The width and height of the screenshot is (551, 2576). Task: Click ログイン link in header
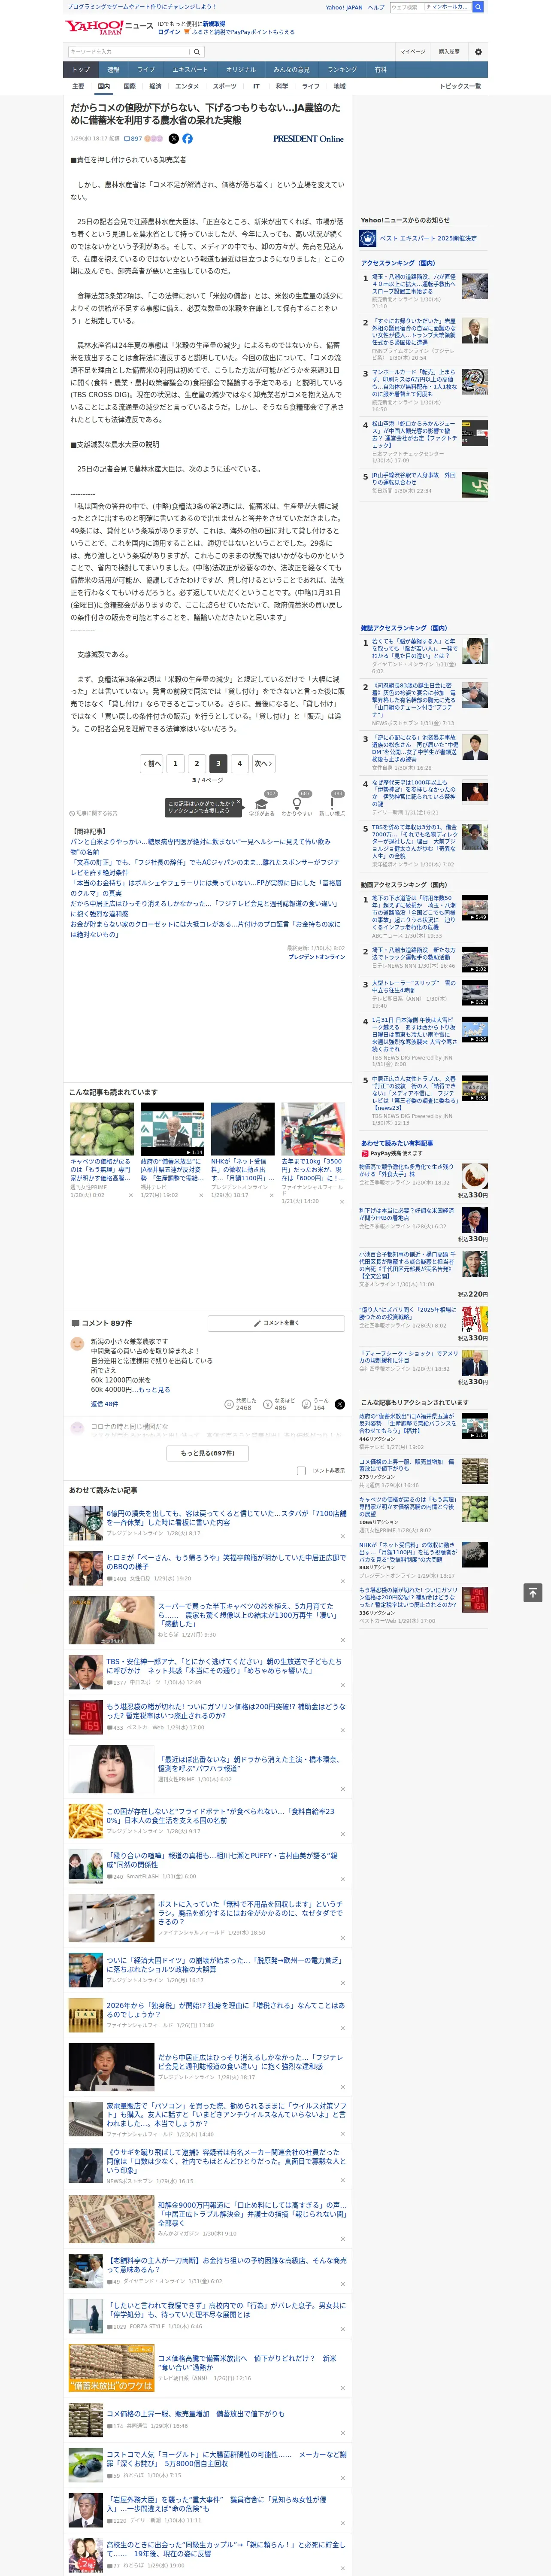coord(169,32)
